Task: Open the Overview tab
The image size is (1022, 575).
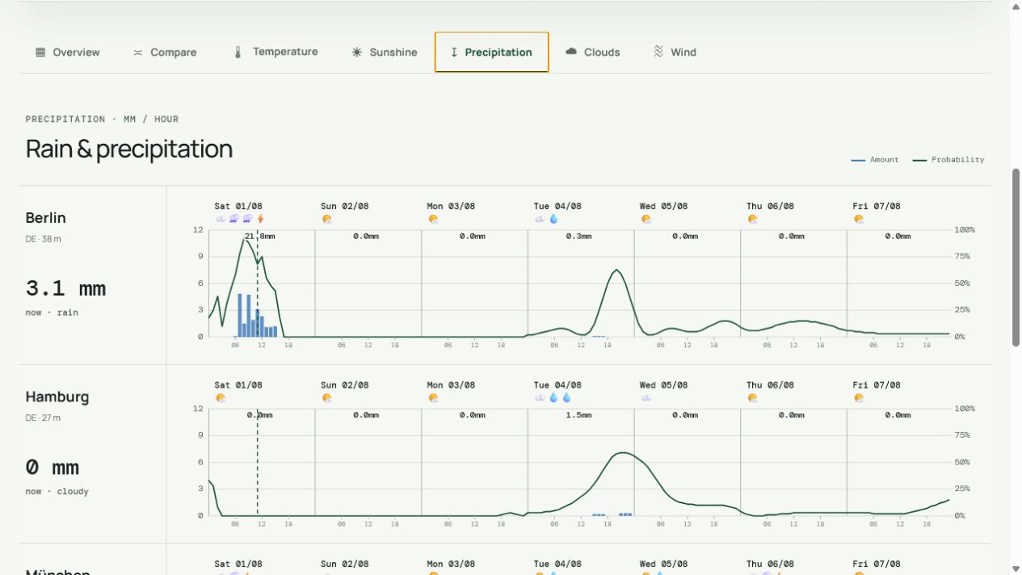Action: click(x=68, y=52)
